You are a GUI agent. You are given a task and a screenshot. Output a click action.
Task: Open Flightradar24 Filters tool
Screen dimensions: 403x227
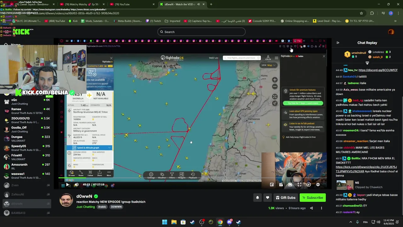(172, 175)
